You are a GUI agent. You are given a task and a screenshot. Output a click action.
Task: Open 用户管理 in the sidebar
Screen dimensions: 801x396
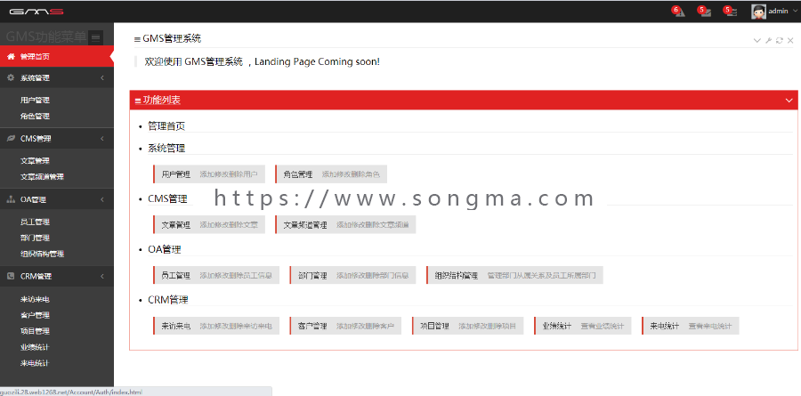(35, 101)
